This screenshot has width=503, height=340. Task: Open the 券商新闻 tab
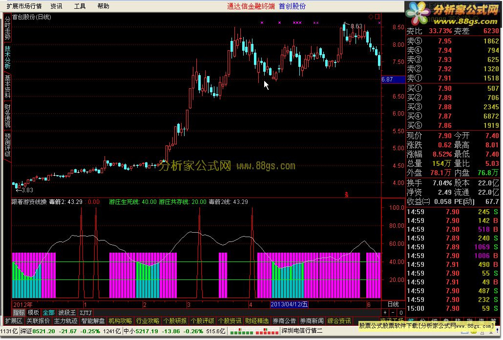coord(312,321)
